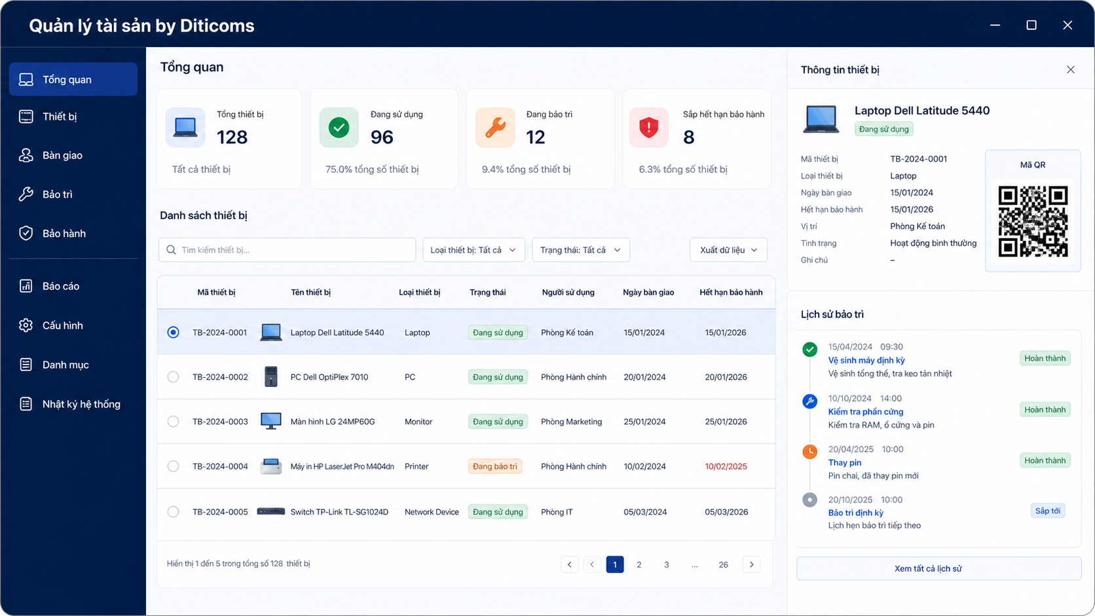Select radio button for TB-2024-0005
1095x616 pixels.
pos(173,512)
